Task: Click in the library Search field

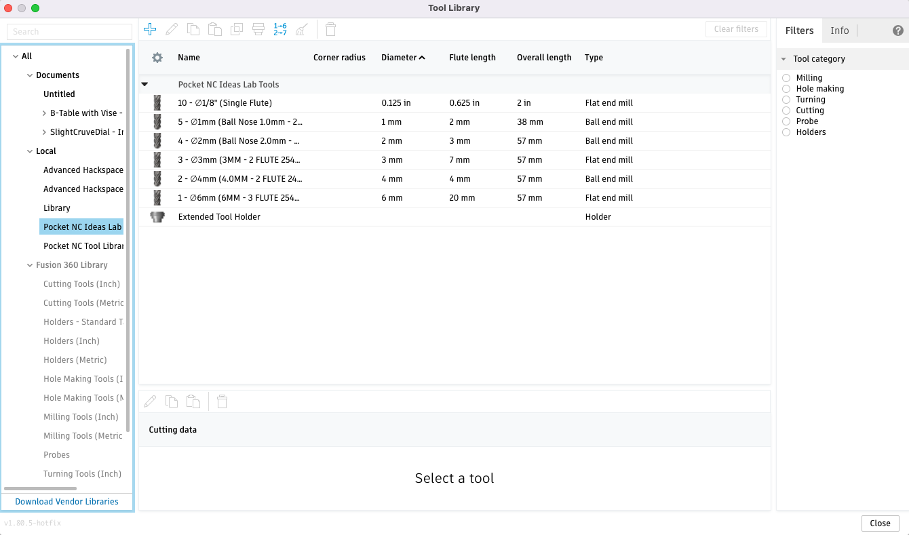Action: click(69, 32)
